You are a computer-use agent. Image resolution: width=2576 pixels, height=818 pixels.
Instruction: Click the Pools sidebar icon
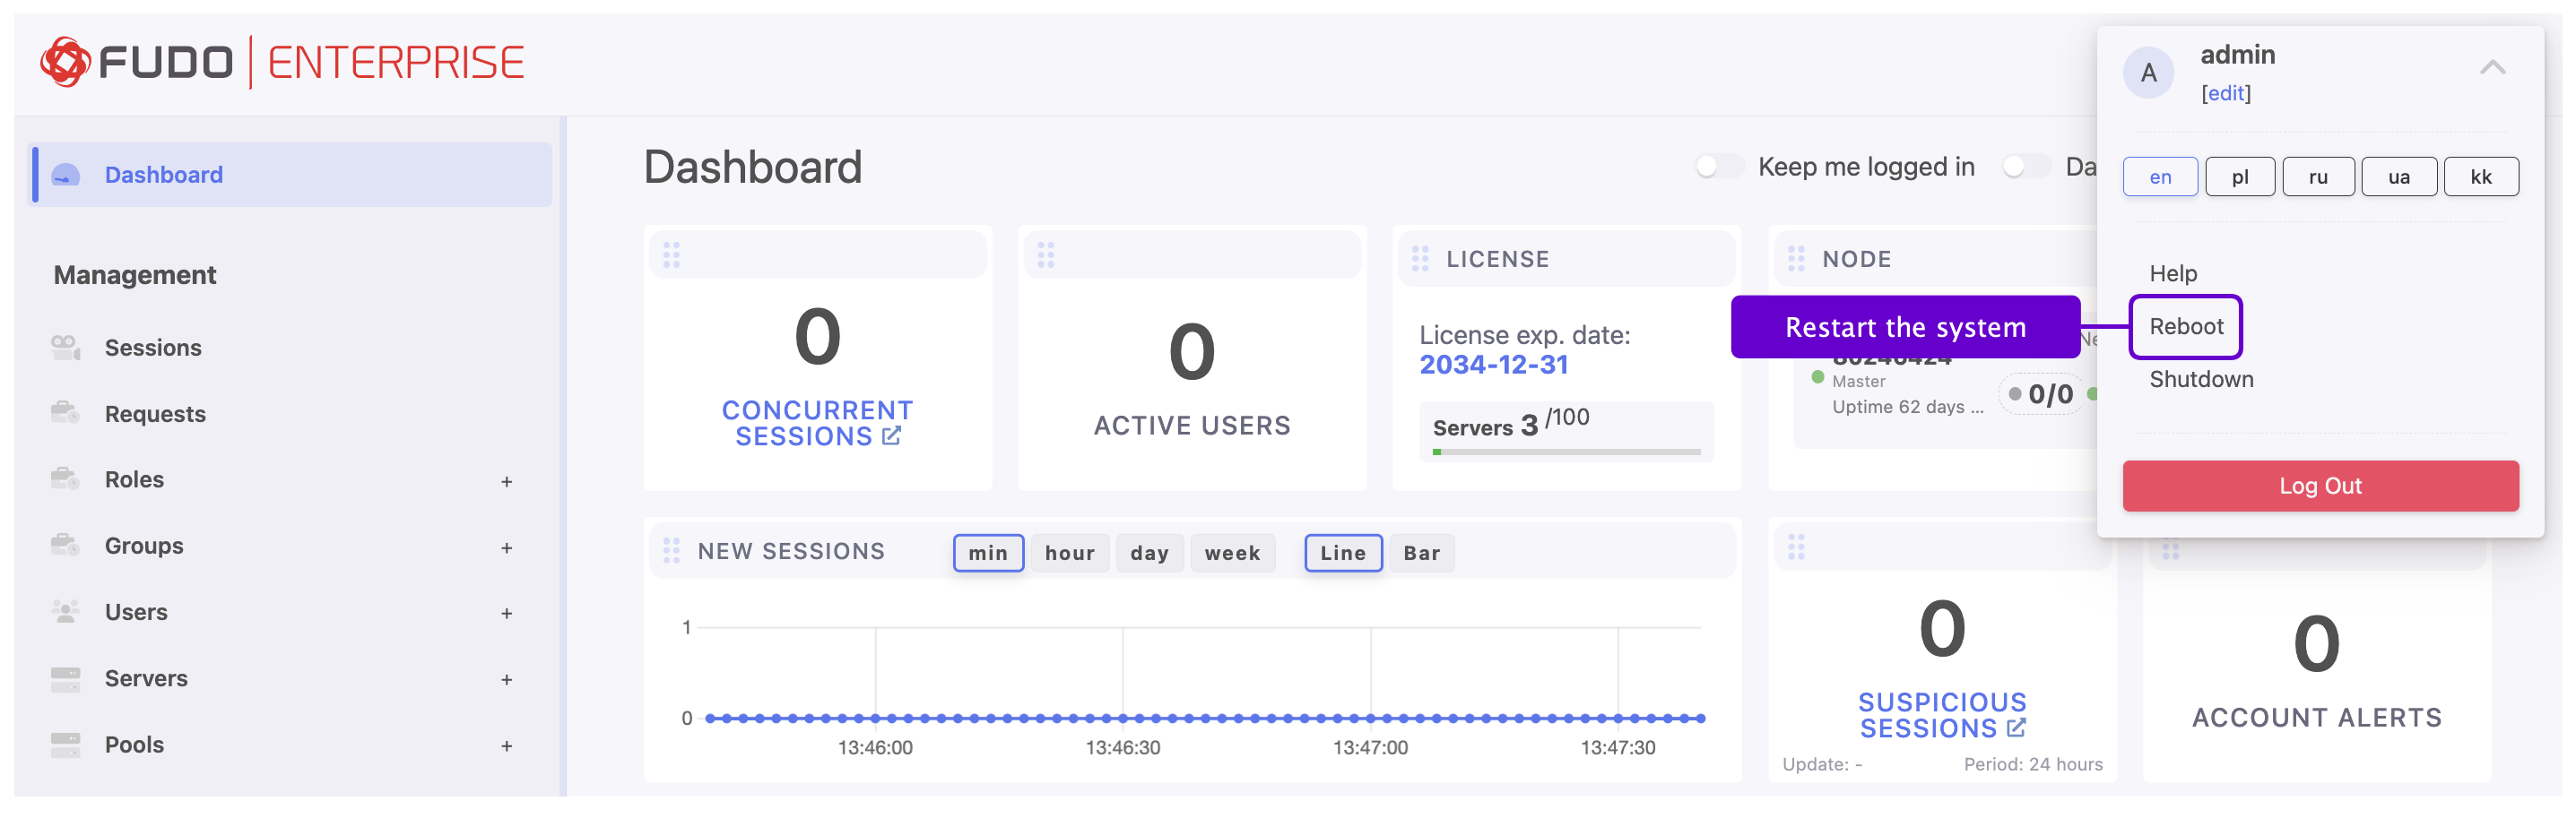[65, 745]
